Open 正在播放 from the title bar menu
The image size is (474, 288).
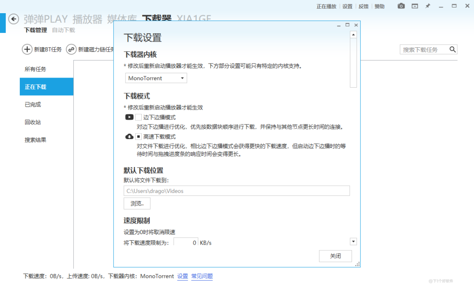(x=327, y=6)
